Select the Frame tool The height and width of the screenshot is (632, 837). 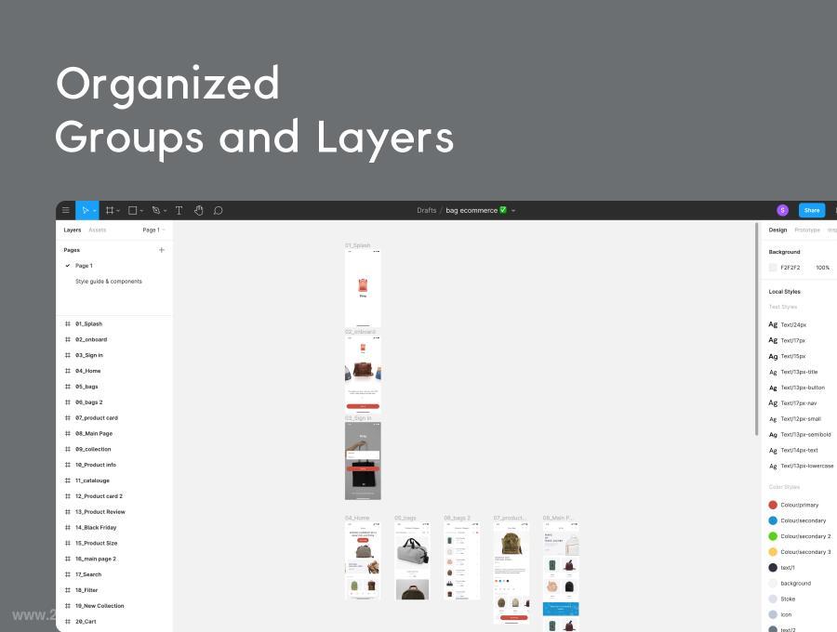[110, 210]
